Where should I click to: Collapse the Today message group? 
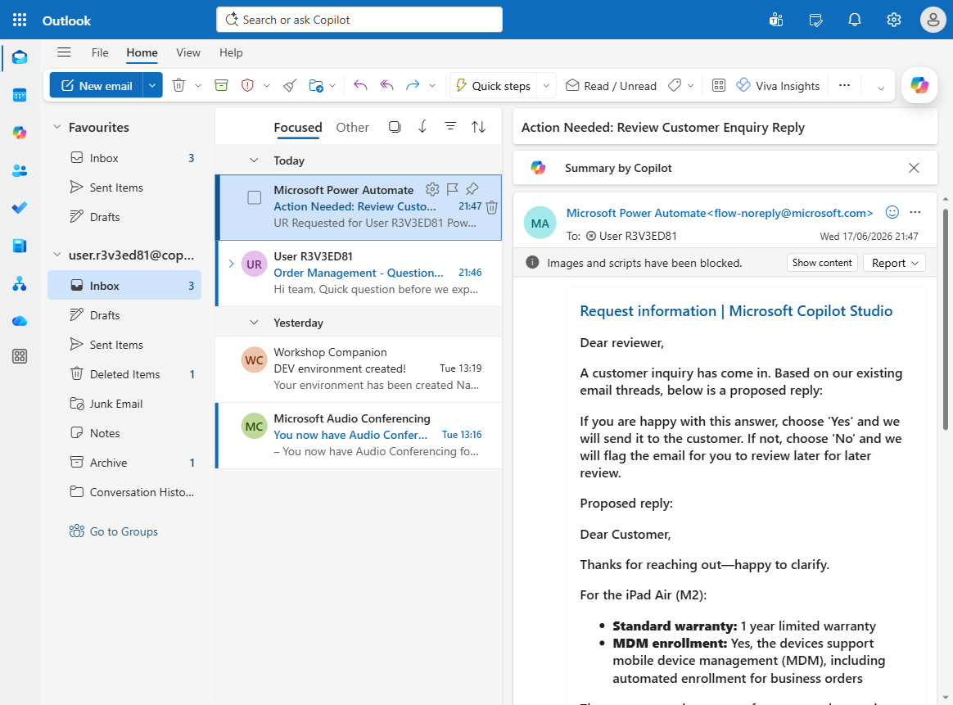[x=254, y=160]
